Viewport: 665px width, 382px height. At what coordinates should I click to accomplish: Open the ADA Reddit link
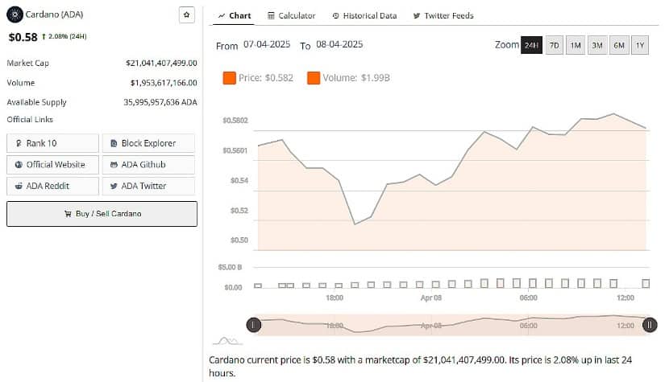(52, 186)
